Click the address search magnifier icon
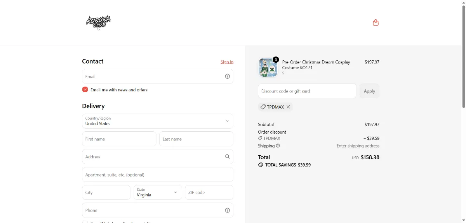The image size is (466, 223). point(228,157)
